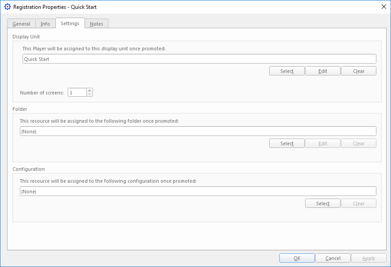The width and height of the screenshot is (391, 267).
Task: Edit the Quick Start display unit
Action: pyautogui.click(x=323, y=71)
